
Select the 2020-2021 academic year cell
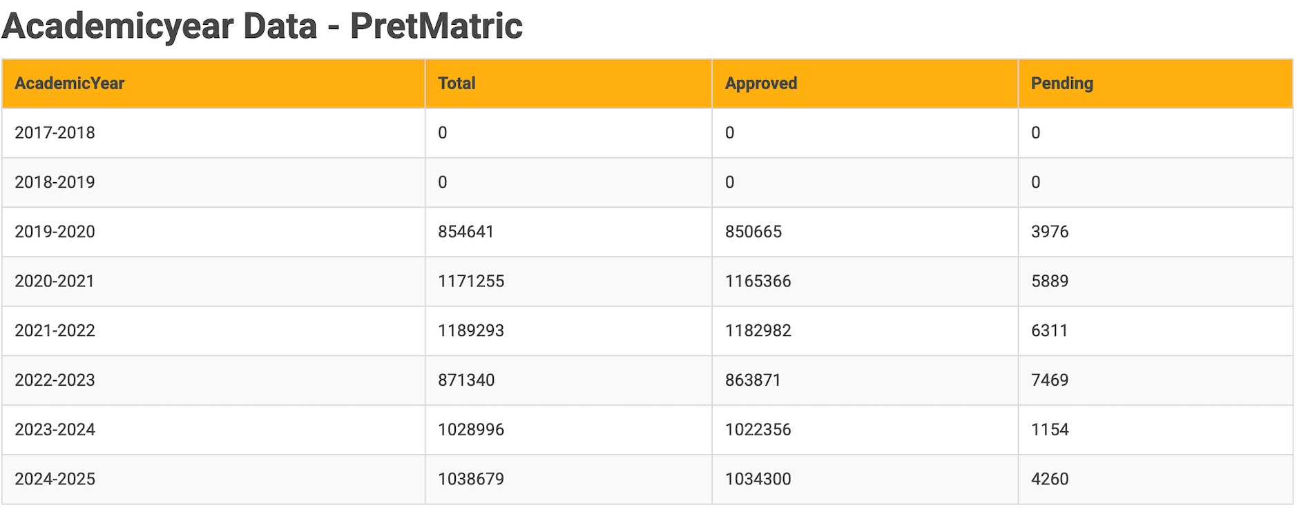click(213, 282)
